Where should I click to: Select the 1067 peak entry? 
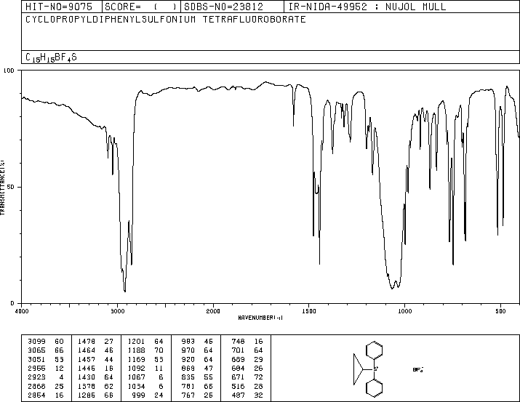click(x=145, y=377)
